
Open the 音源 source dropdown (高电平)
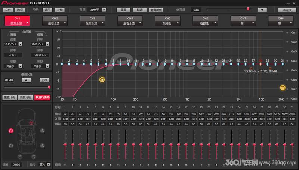click(x=104, y=10)
